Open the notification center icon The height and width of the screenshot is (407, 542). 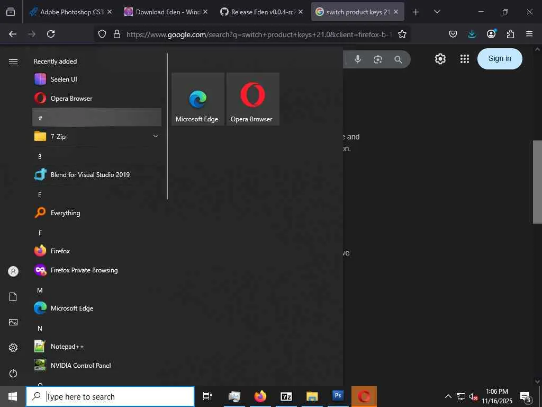point(526,396)
